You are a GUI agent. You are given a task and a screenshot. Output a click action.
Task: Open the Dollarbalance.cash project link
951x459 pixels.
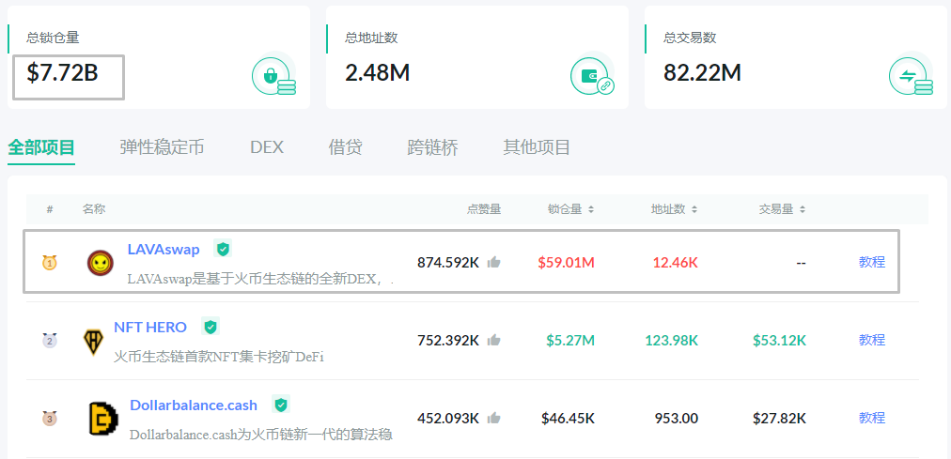(194, 405)
